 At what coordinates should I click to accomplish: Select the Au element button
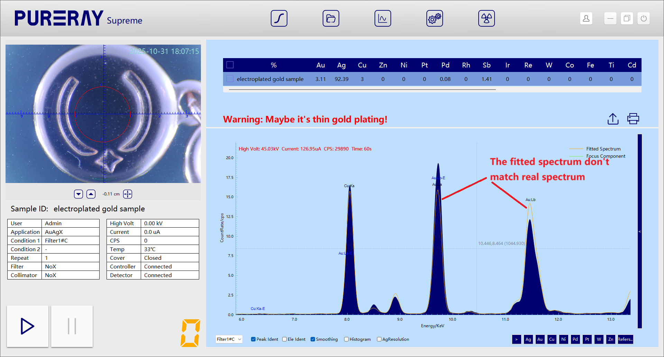pos(540,339)
